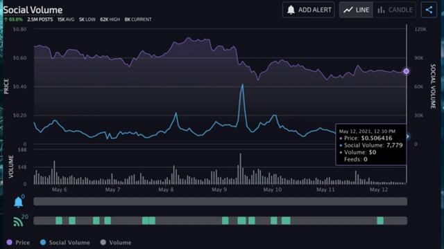This screenshot has height=249, width=444.
Task: Open the share icon button
Action: coord(429,10)
